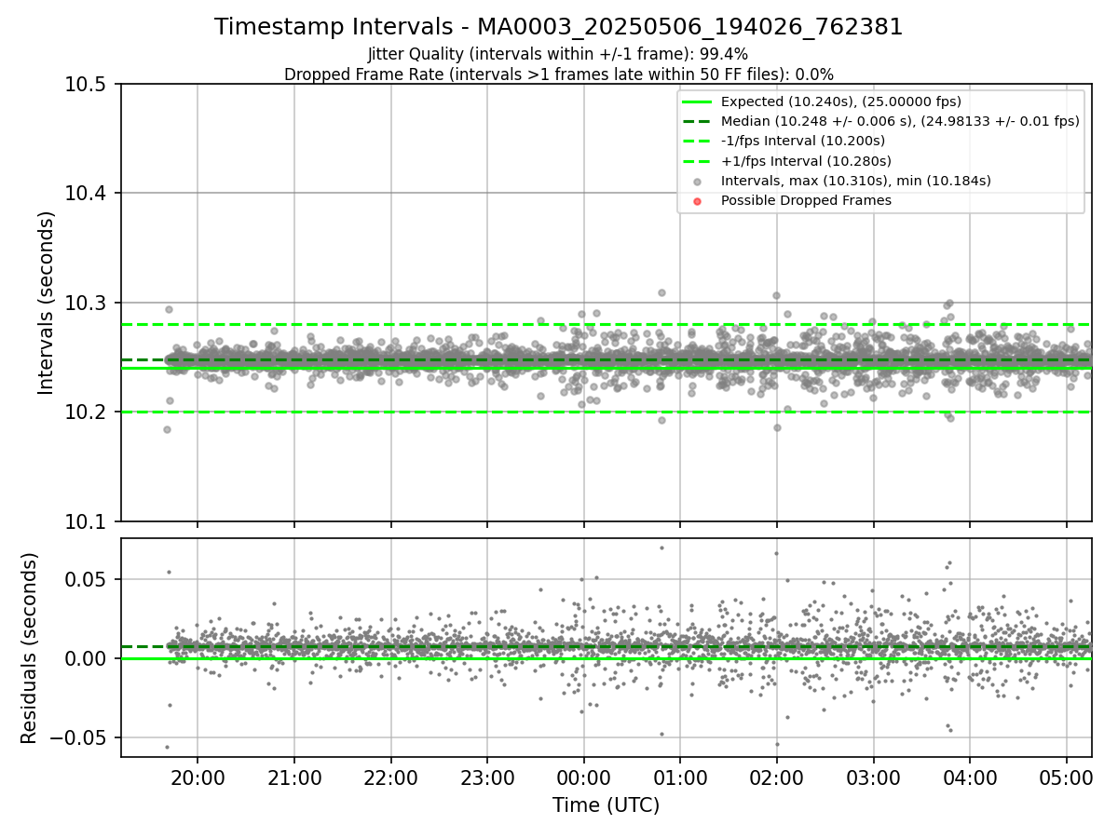Click the 10.4 y-axis tick label
This screenshot has width=1118, height=838.
click(87, 194)
